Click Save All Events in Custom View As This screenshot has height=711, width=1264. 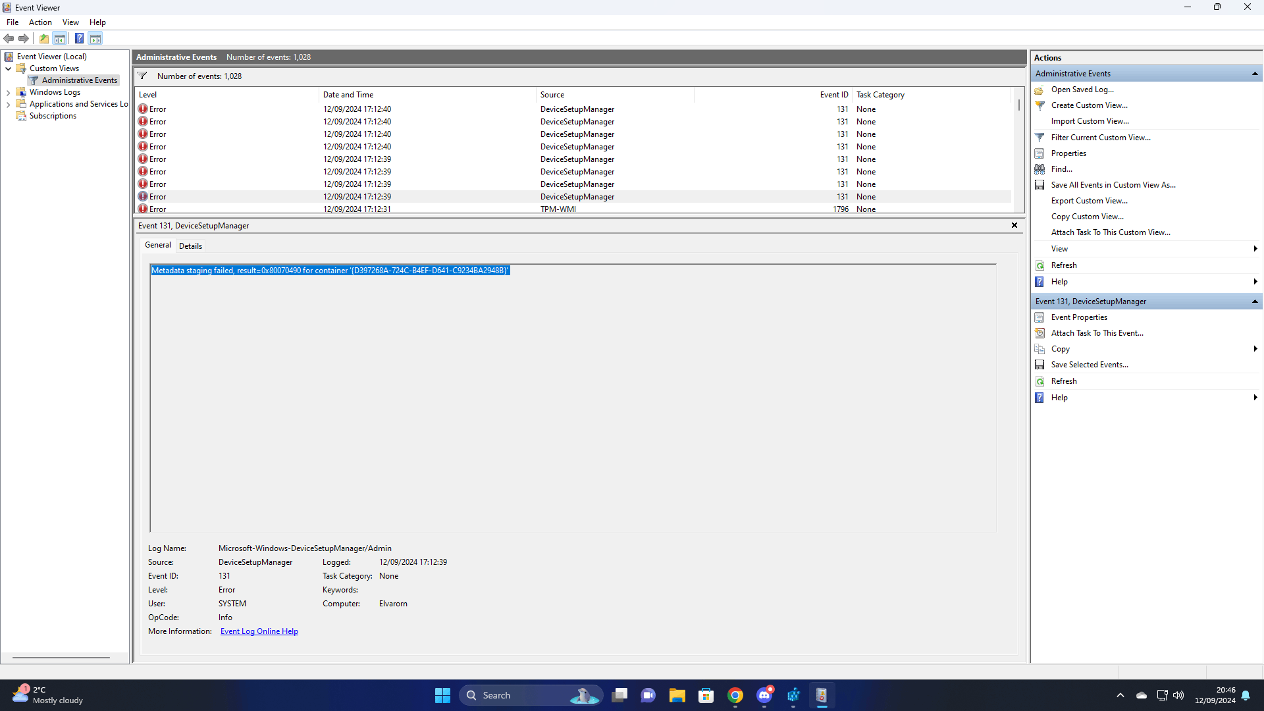[x=1113, y=185]
